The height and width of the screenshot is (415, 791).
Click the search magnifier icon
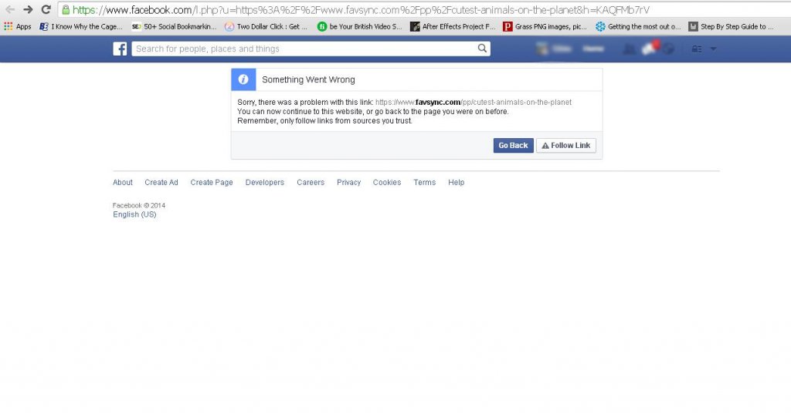pyautogui.click(x=482, y=49)
